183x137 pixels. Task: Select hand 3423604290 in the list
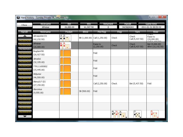click(24, 41)
